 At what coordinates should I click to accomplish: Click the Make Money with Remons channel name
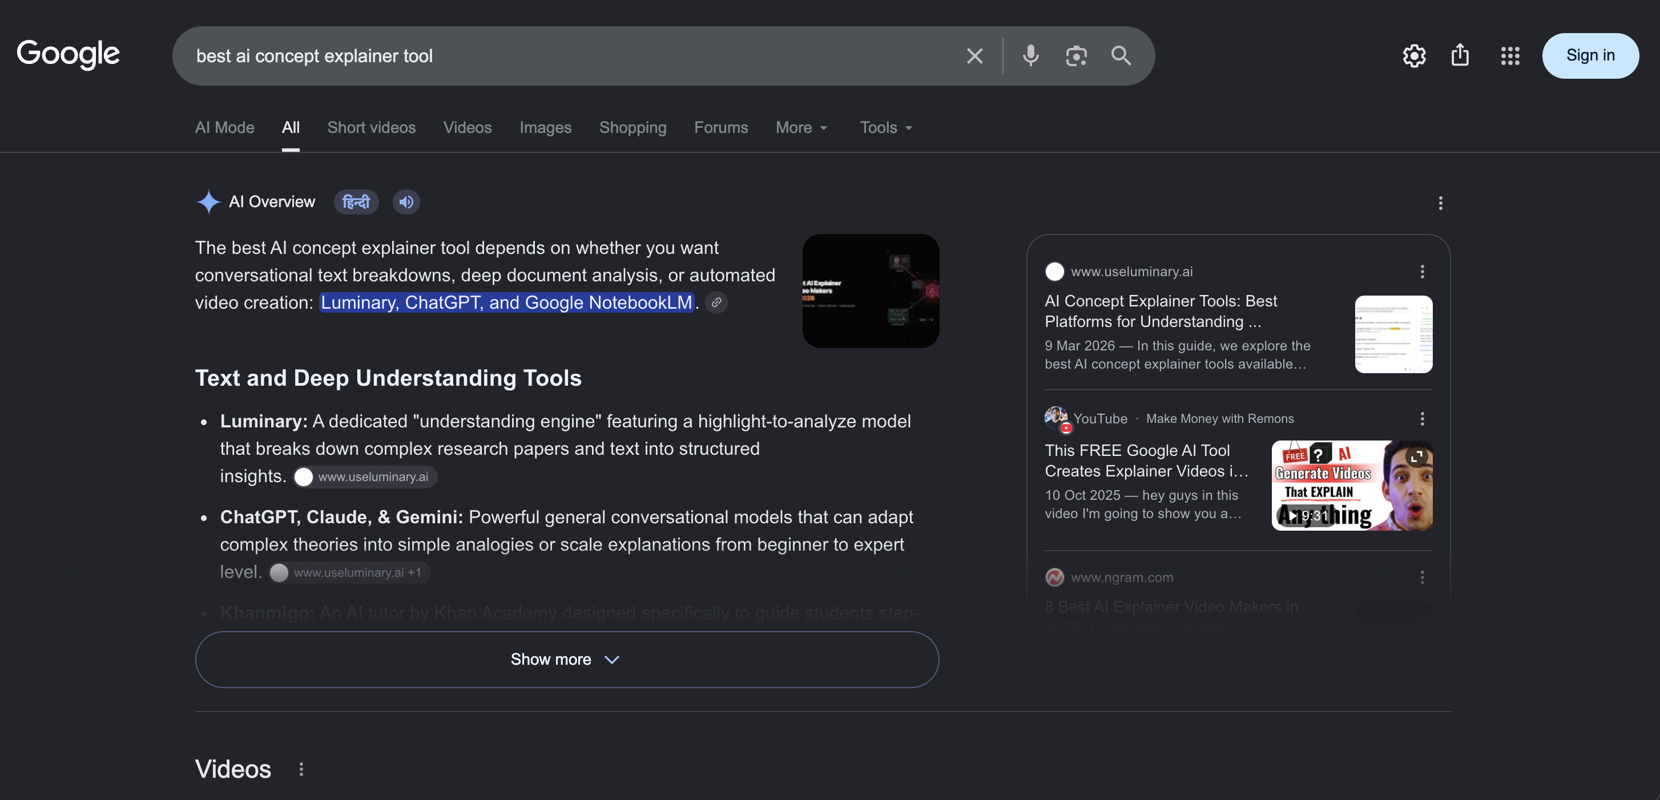pos(1219,419)
